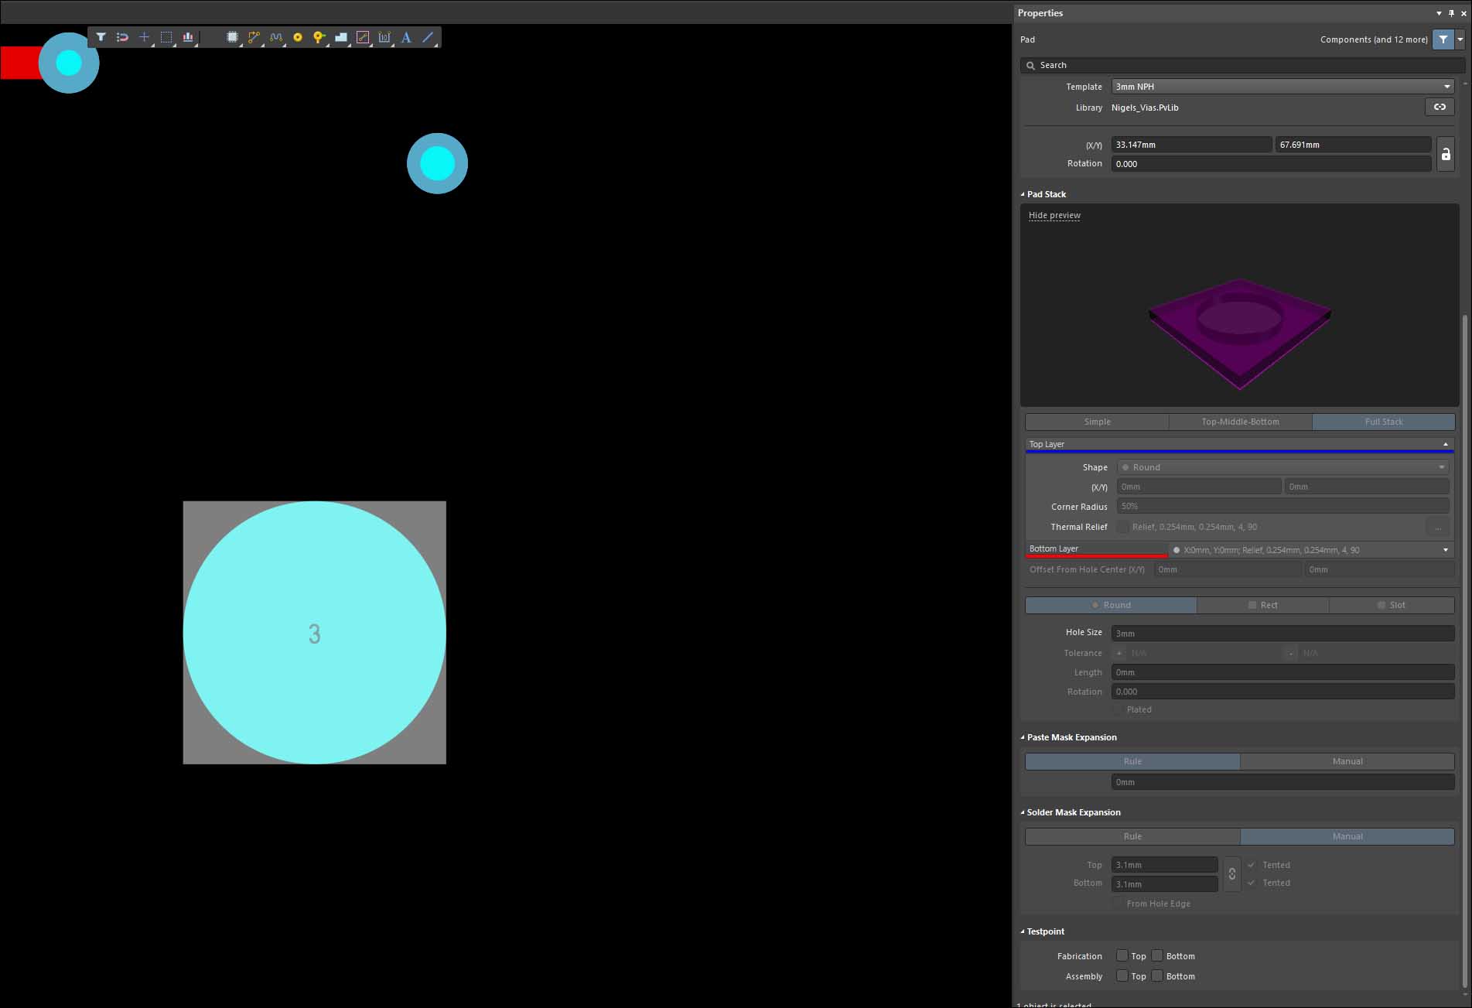1472x1008 pixels.
Task: Click the align objects icon
Action: click(x=188, y=37)
